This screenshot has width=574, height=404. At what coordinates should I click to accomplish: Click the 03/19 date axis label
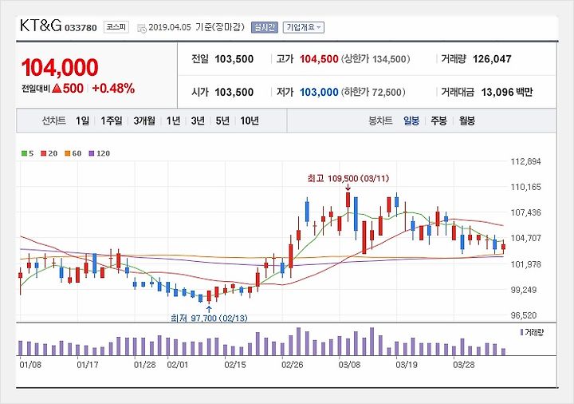407,365
